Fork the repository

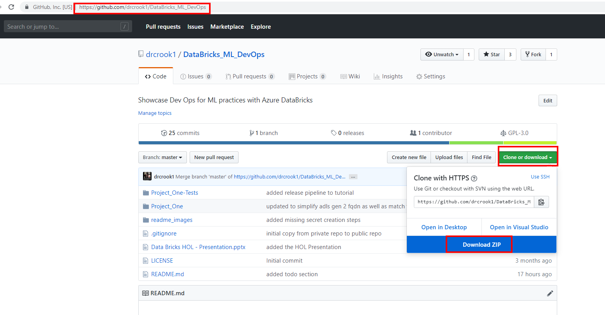(x=533, y=54)
